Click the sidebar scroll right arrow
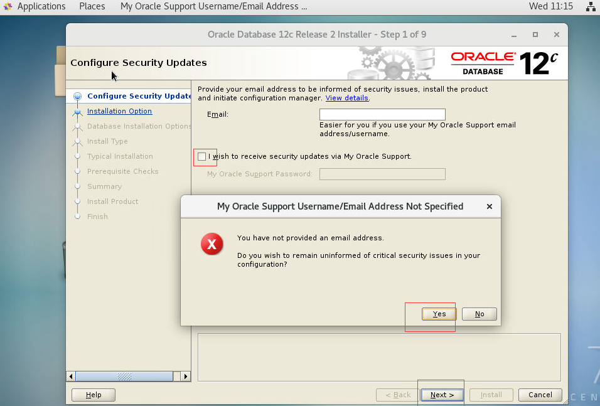The height and width of the screenshot is (406, 600). (186, 377)
